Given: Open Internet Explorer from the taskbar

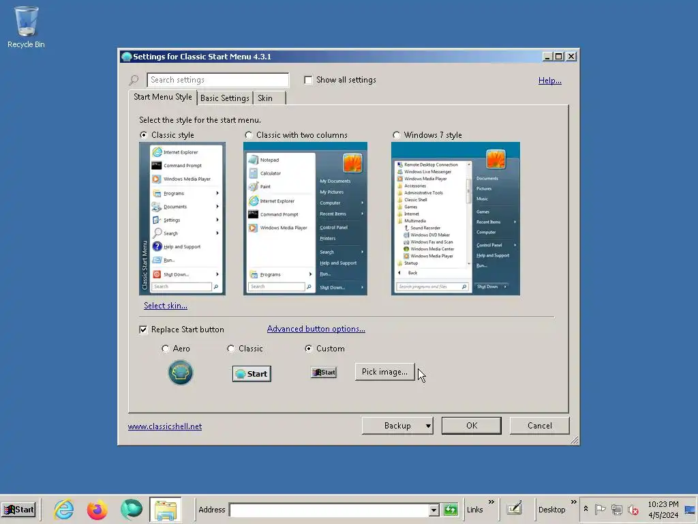Looking at the screenshot, I should (63, 509).
